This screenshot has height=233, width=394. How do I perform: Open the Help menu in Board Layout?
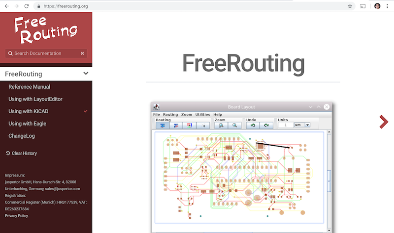pos(218,114)
